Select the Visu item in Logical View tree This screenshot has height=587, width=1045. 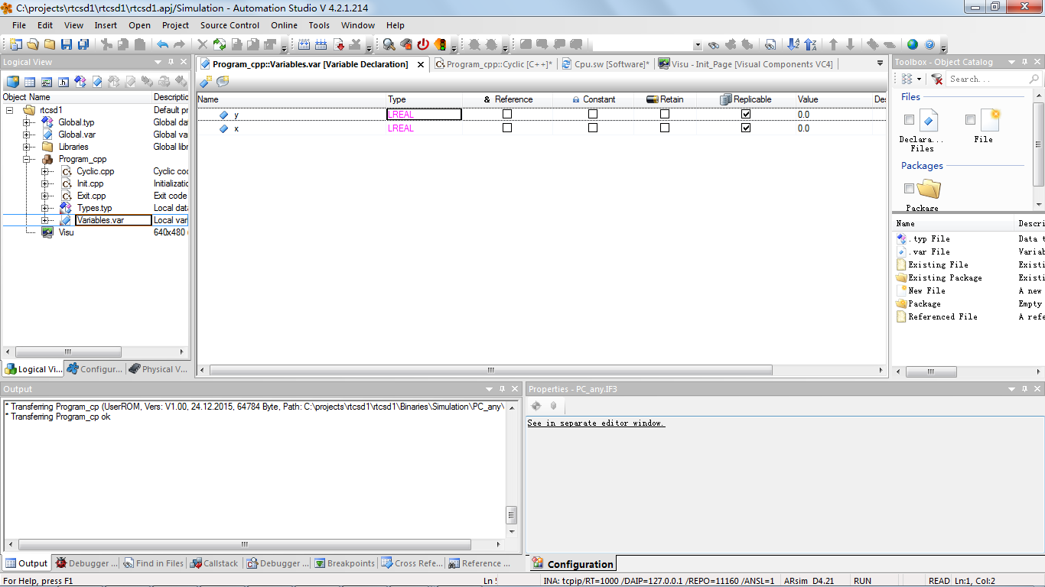(66, 232)
